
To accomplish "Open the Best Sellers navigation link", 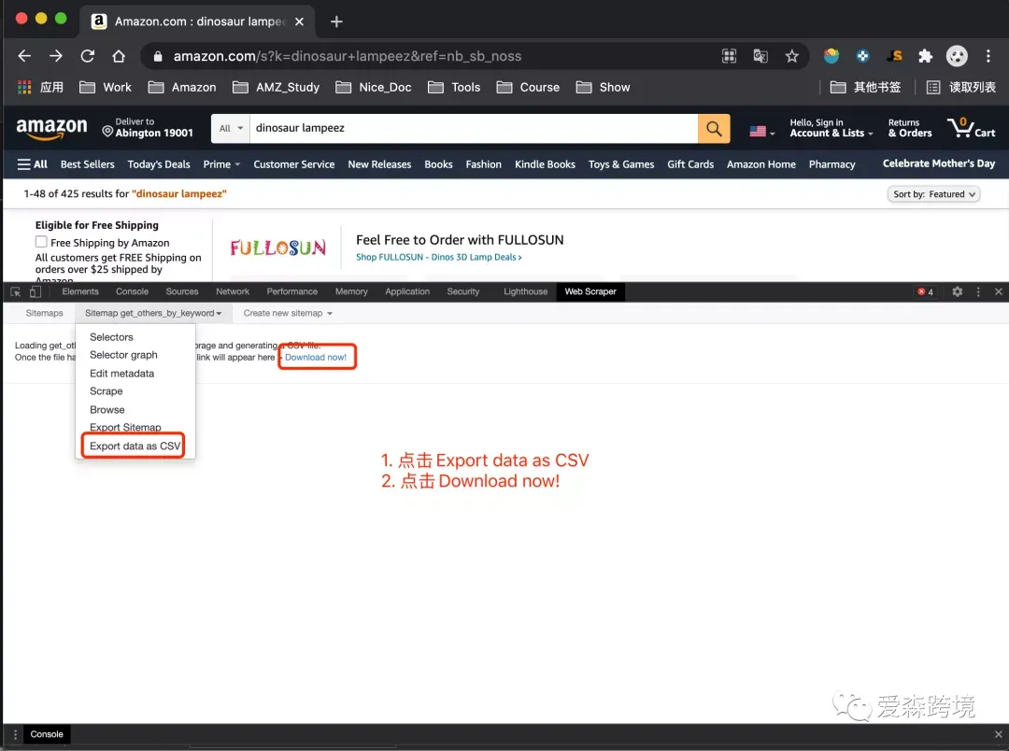I will pyautogui.click(x=88, y=164).
